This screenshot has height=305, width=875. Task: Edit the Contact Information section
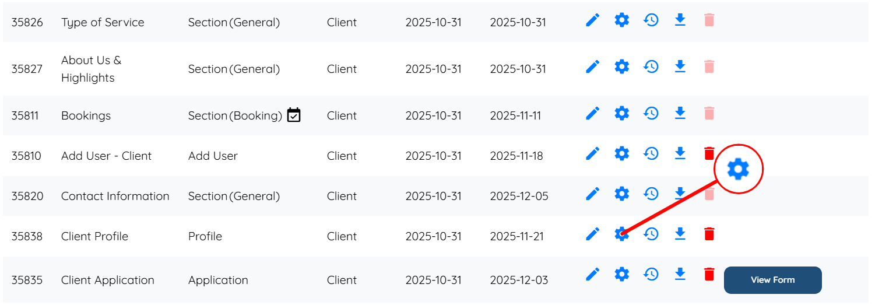tap(592, 193)
